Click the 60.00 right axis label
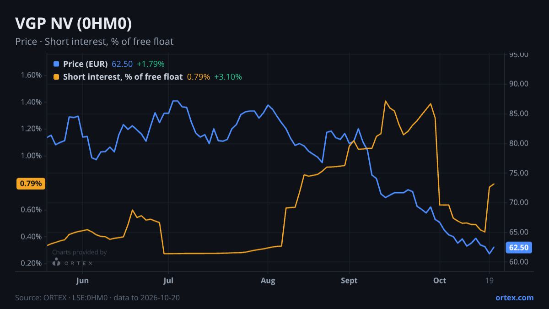This screenshot has height=309, width=549. coord(519,262)
